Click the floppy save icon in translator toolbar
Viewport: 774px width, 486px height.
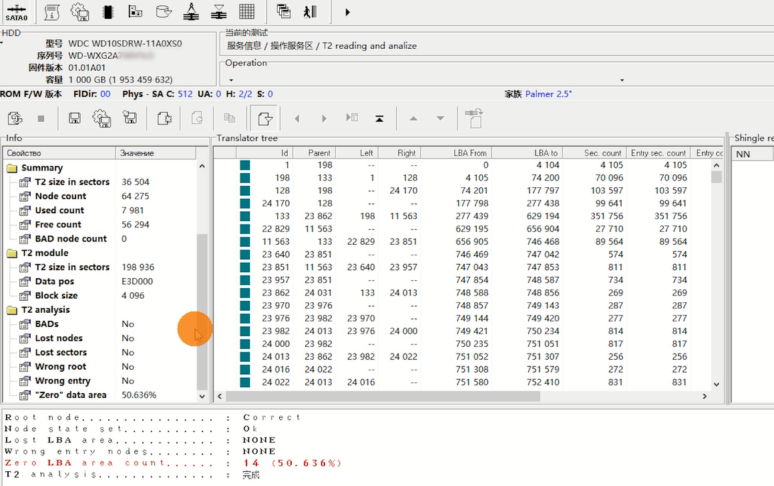tap(75, 118)
